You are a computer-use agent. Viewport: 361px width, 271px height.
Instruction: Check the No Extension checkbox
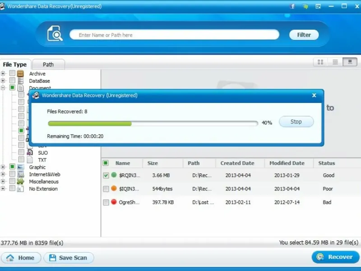(12, 188)
